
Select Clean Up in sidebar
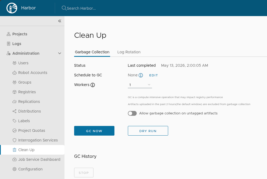point(32,150)
